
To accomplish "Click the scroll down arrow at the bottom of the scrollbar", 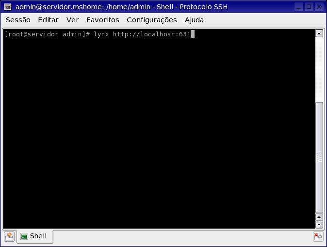I will pyautogui.click(x=319, y=225).
